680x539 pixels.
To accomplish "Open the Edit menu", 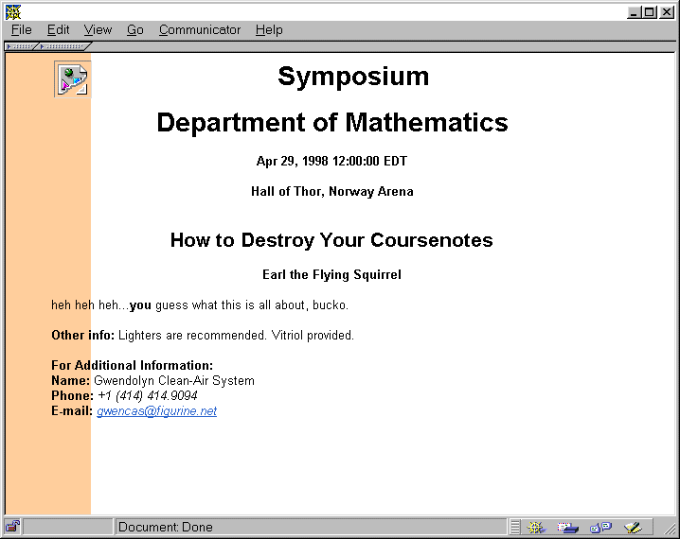I will coord(58,29).
